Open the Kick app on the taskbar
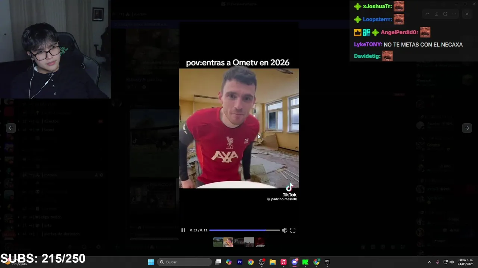 [x=305, y=262]
